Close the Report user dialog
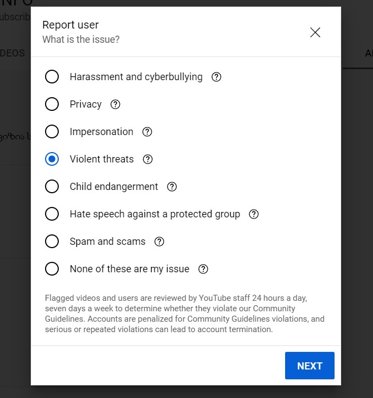 [x=315, y=32]
